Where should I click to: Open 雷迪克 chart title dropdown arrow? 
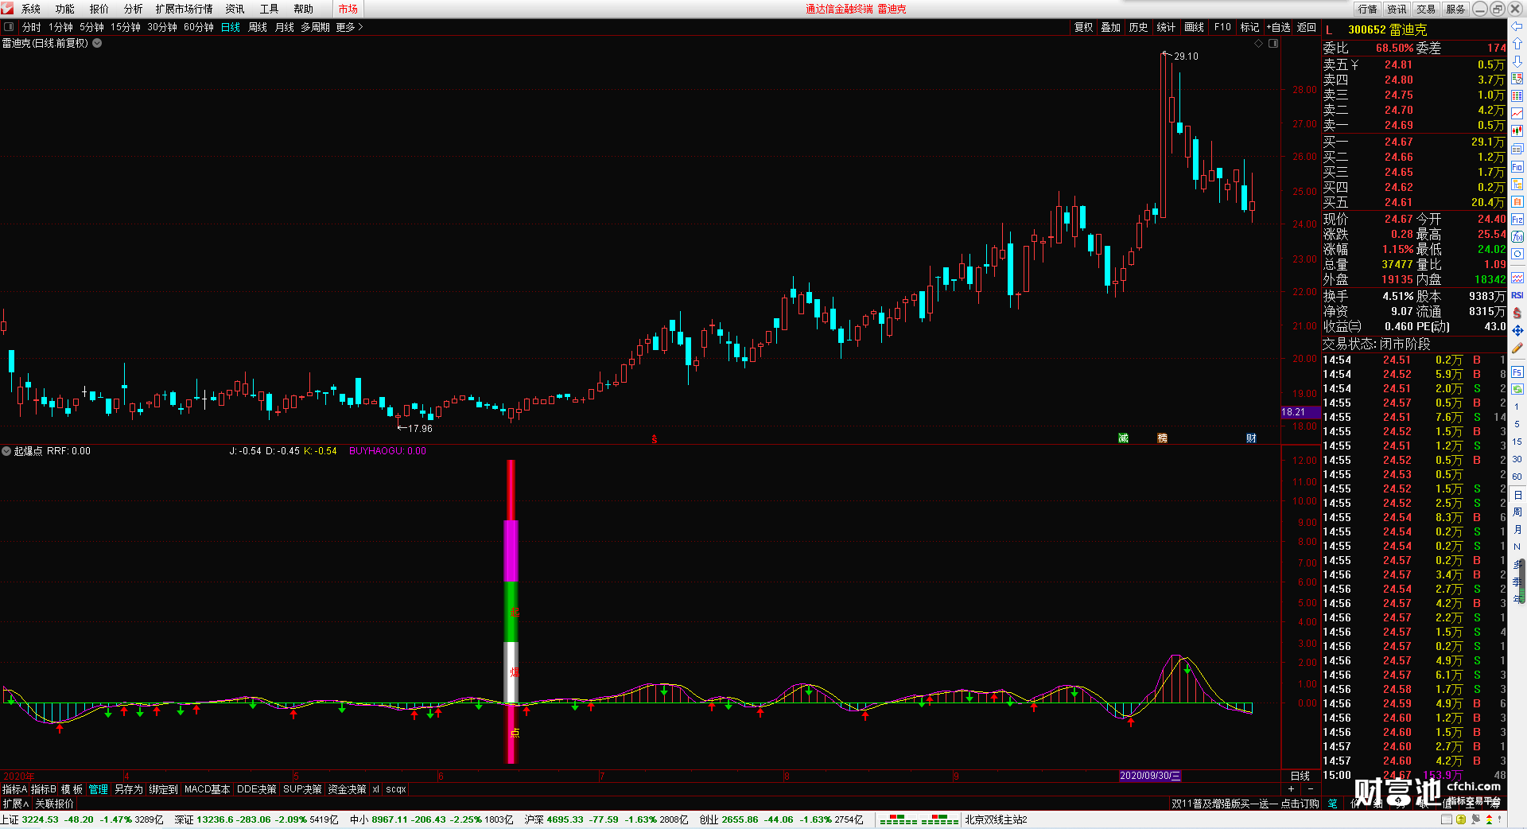pyautogui.click(x=97, y=43)
